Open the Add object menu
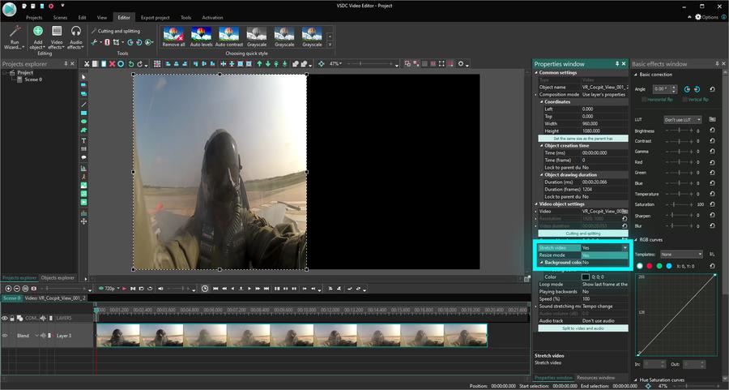 (x=37, y=37)
